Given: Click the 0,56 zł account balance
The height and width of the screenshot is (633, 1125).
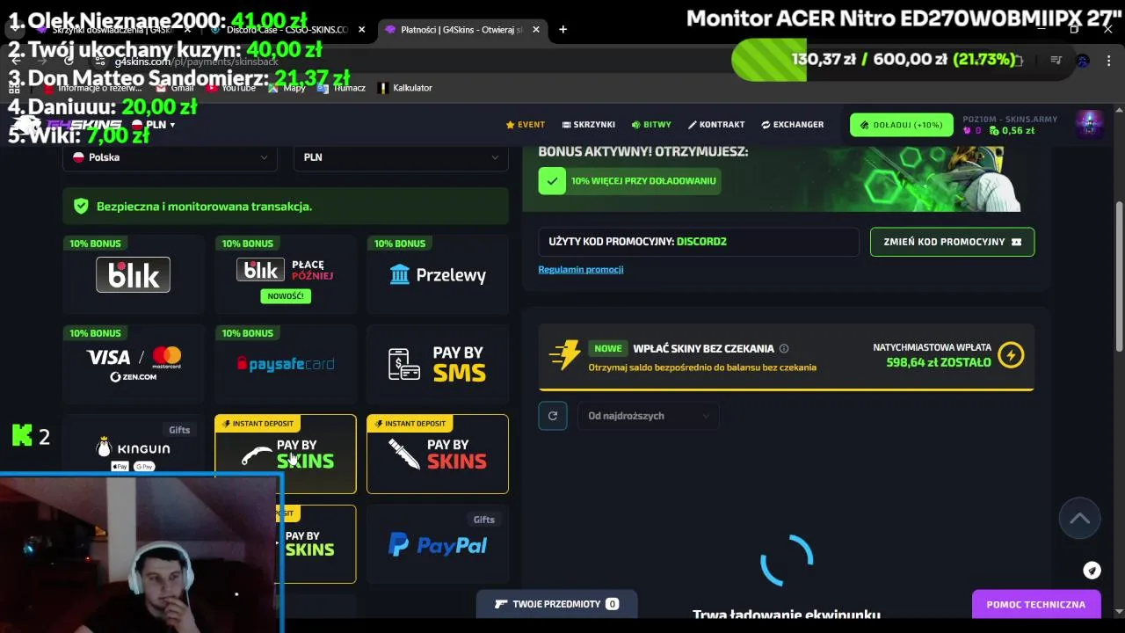Looking at the screenshot, I should (x=1012, y=131).
